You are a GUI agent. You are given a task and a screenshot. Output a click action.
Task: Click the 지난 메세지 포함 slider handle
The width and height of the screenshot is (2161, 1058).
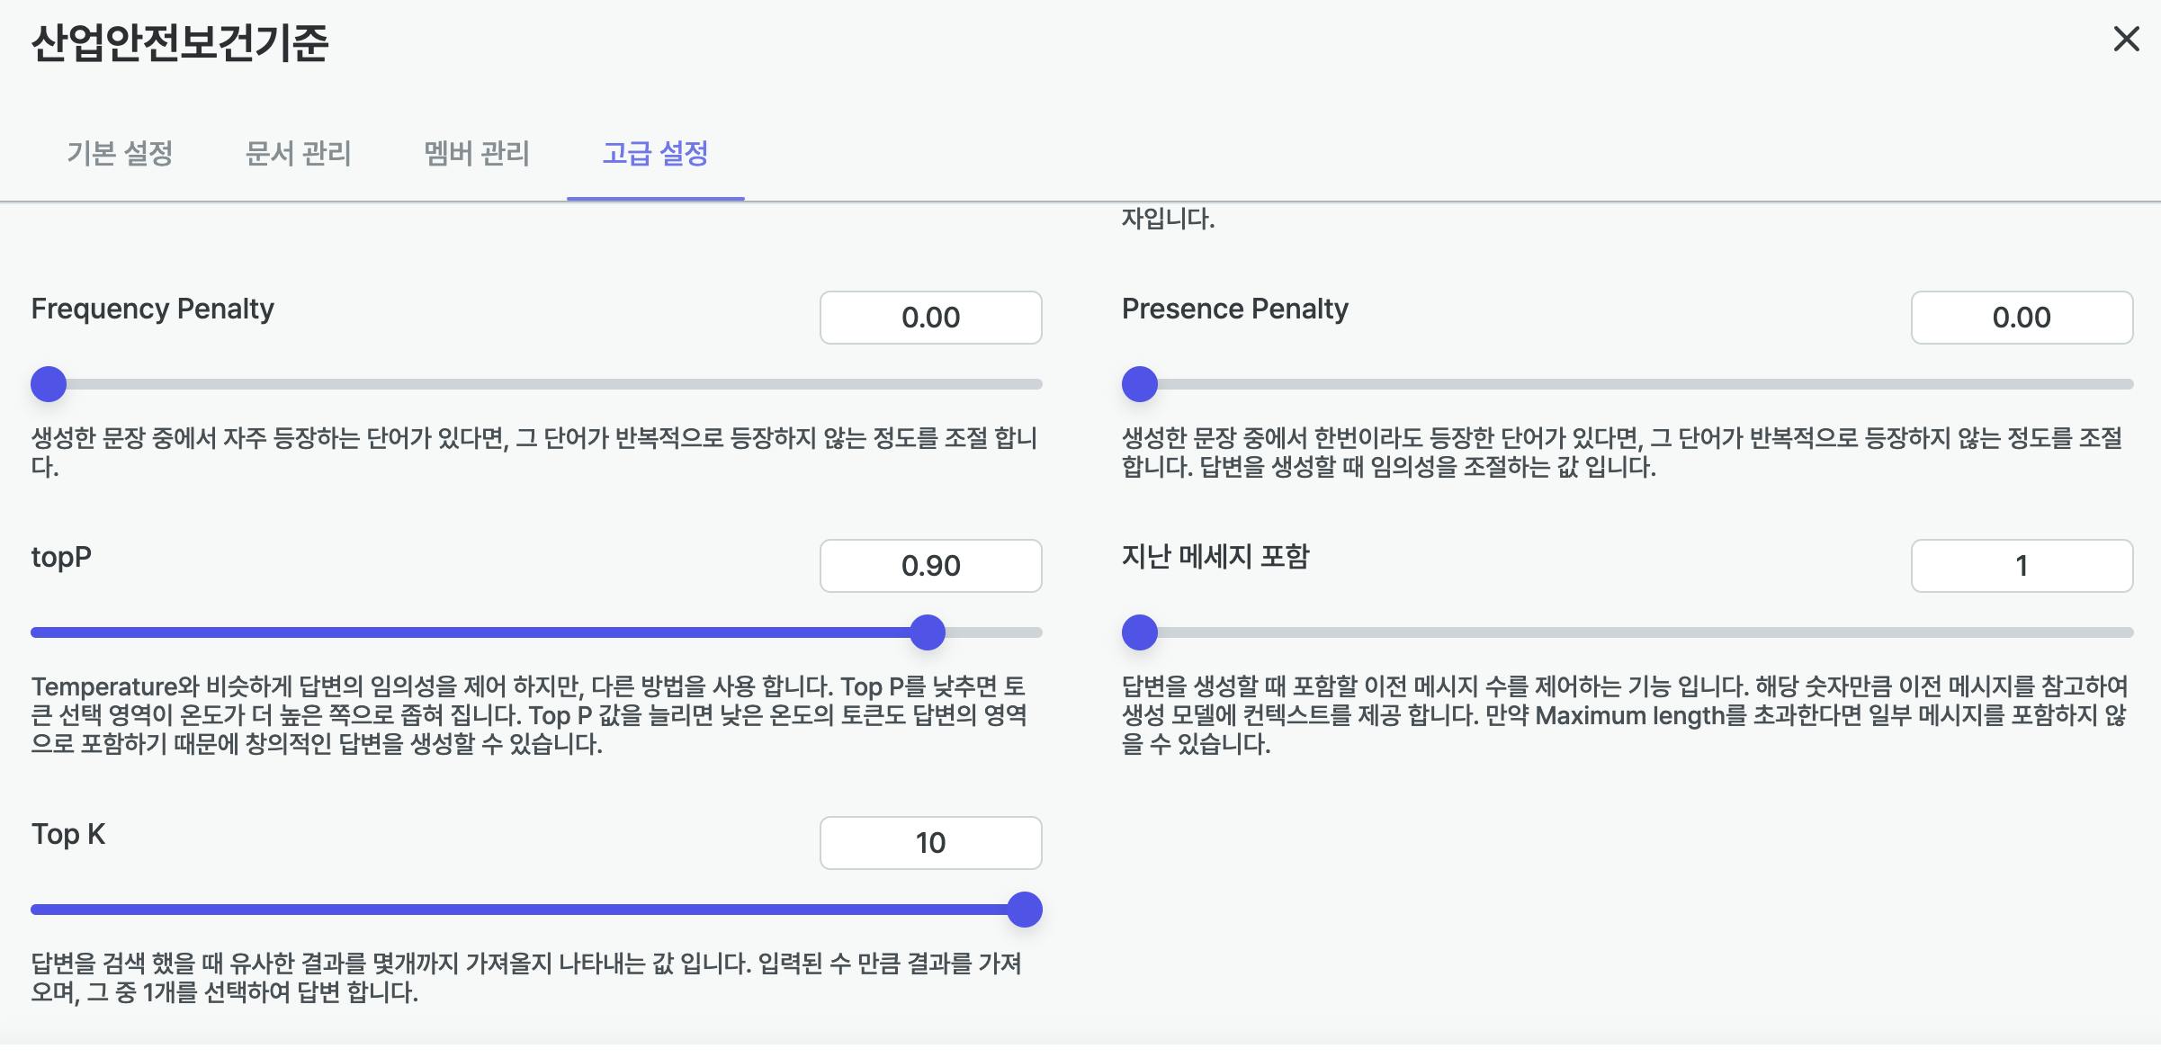pos(1140,632)
